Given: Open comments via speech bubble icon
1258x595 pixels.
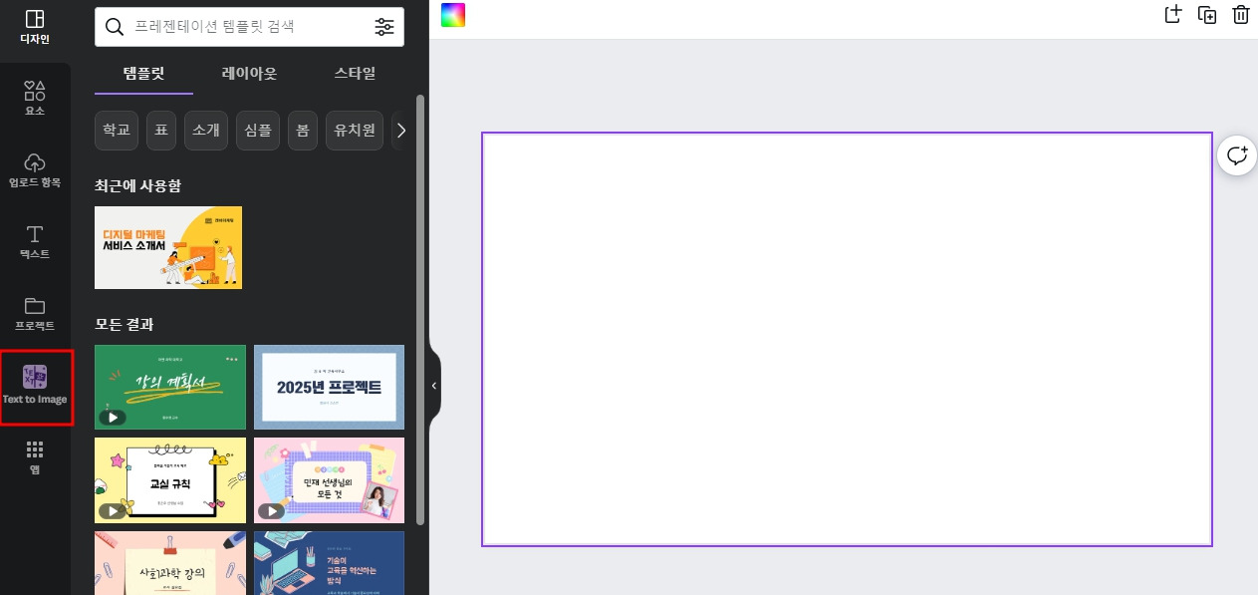Looking at the screenshot, I should (x=1236, y=155).
